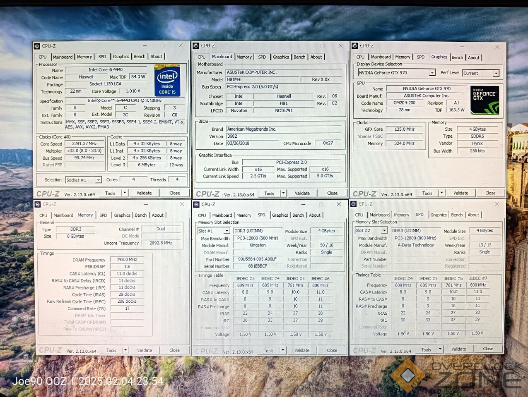
Task: Click the CPU-Z title bar icon in the Graphics window
Action: click(x=355, y=45)
